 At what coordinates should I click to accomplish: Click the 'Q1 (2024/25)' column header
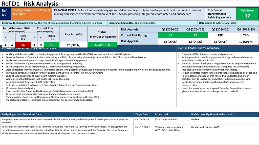point(170,29)
